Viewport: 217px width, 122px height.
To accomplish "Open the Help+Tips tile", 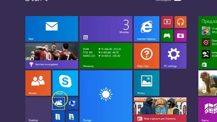I will click(x=146, y=56).
